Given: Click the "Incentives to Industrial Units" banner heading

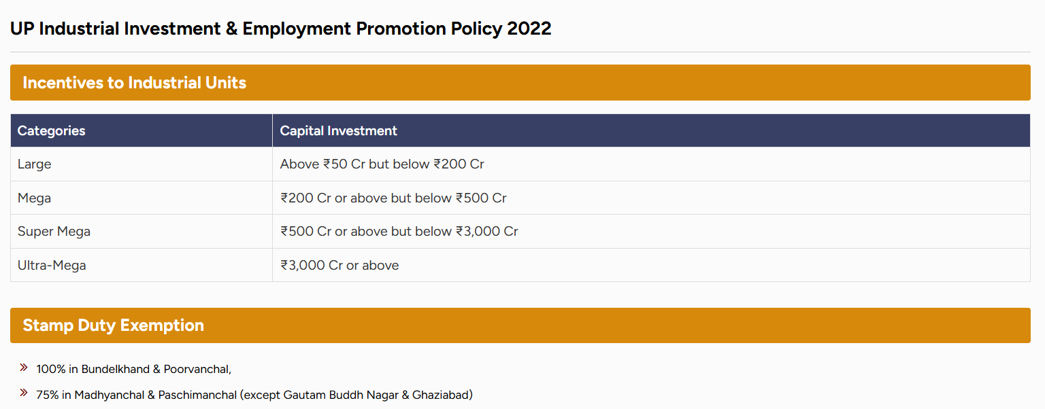Looking at the screenshot, I should point(135,83).
